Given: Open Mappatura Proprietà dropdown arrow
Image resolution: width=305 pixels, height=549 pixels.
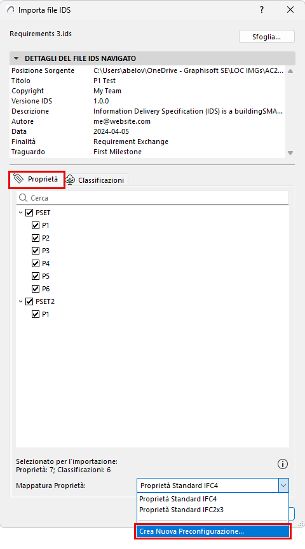Looking at the screenshot, I should (283, 486).
